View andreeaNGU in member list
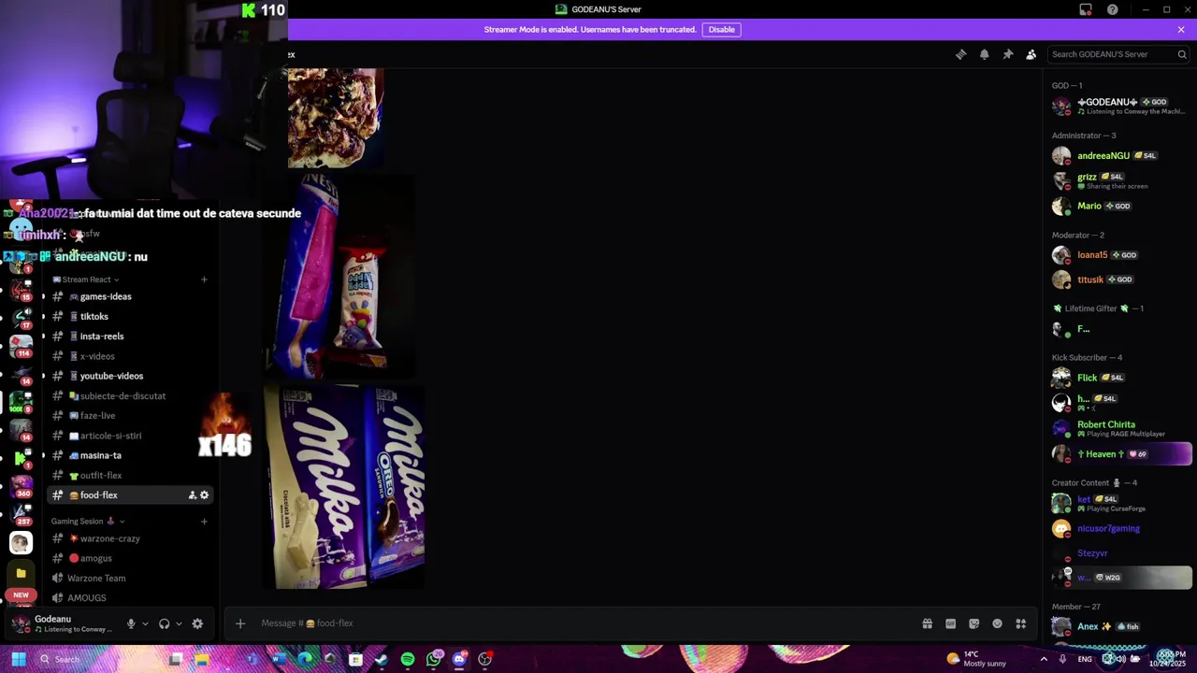 [1120, 156]
